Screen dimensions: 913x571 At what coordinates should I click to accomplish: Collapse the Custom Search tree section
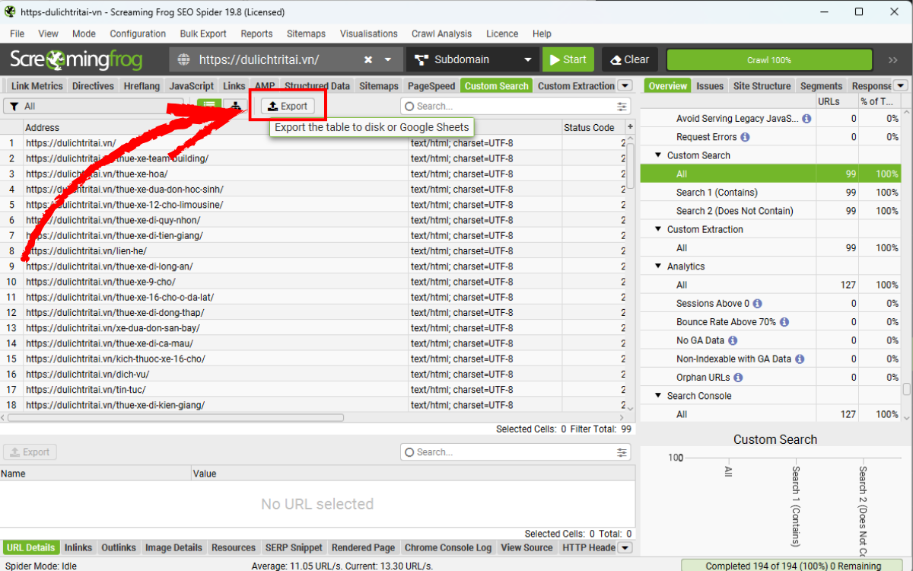coord(658,155)
